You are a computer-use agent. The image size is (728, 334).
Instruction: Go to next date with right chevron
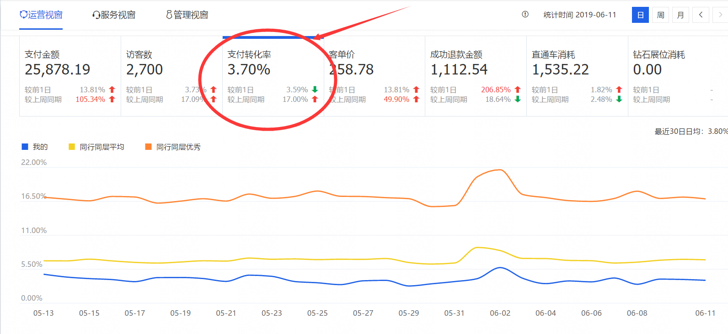coord(720,15)
